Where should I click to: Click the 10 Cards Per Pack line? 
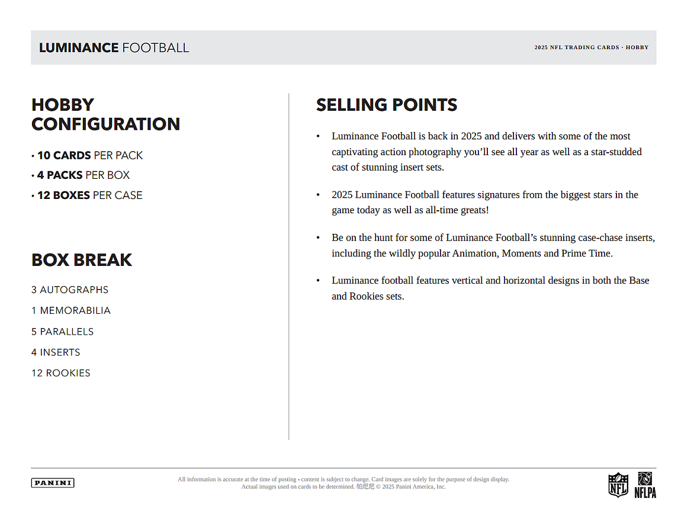coord(87,155)
